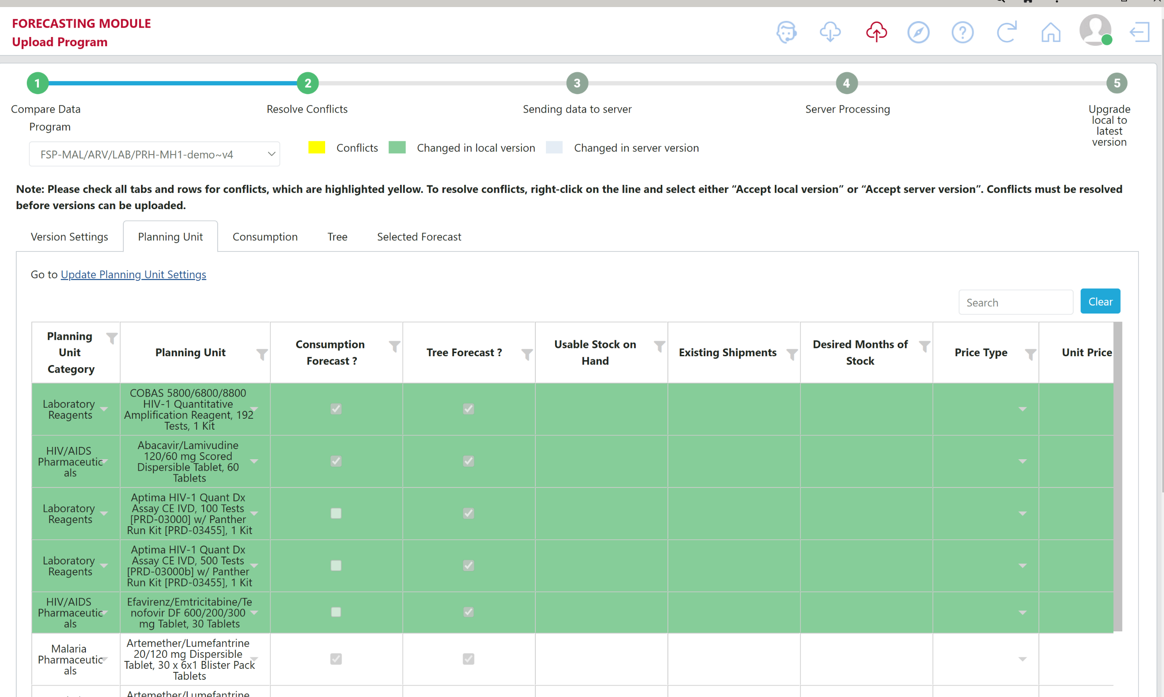The image size is (1164, 697).
Task: Click the Clear button
Action: [x=1100, y=302]
